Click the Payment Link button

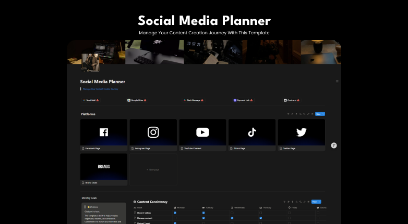tap(243, 100)
